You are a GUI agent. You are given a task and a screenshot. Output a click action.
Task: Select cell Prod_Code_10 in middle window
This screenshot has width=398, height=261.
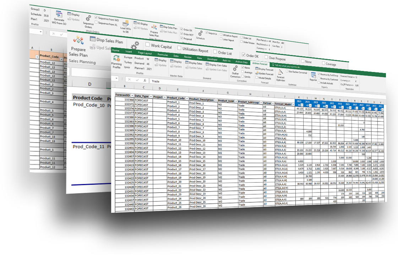(89, 105)
